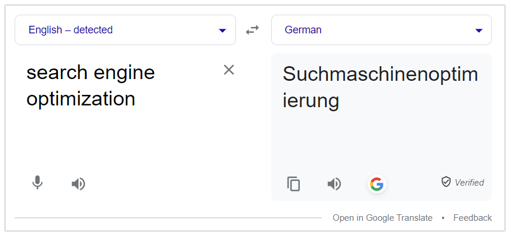Open in Google Translate
Image resolution: width=510 pixels, height=236 pixels.
coord(382,218)
